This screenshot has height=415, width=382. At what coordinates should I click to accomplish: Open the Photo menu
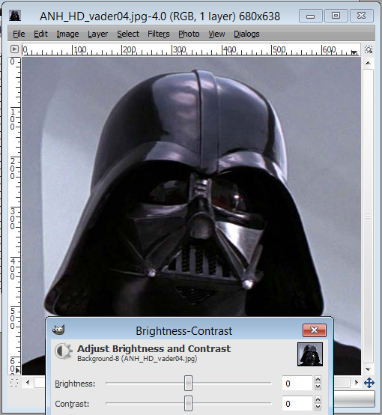[189, 34]
